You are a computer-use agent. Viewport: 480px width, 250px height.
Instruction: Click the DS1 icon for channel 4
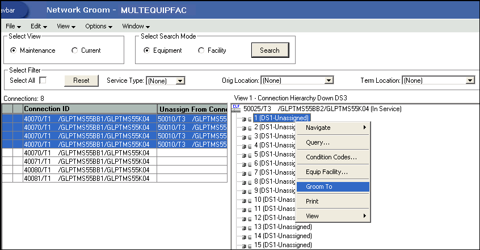(x=247, y=146)
